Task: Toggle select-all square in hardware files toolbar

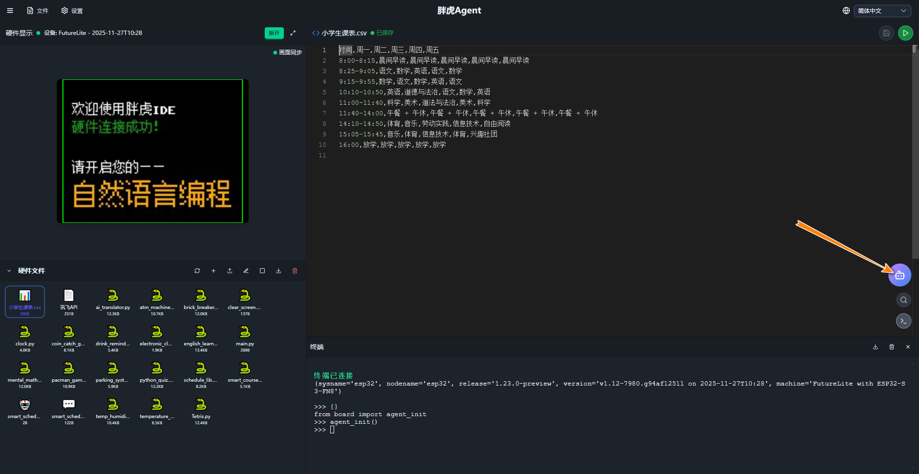Action: click(x=262, y=271)
